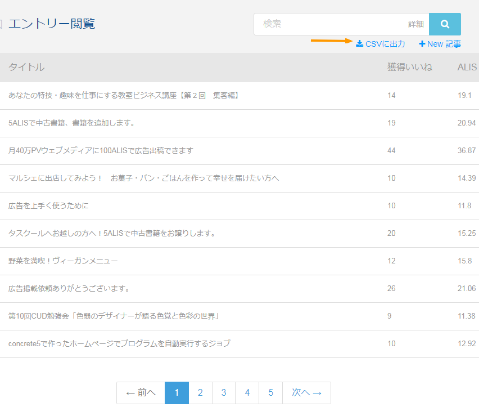Go to page 2 of results
Image resolution: width=479 pixels, height=407 pixels.
200,393
